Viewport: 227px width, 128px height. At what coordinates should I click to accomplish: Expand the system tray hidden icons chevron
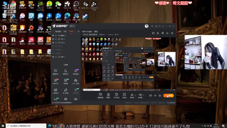coord(202,126)
